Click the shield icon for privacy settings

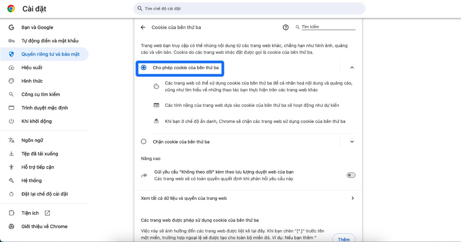(11, 54)
